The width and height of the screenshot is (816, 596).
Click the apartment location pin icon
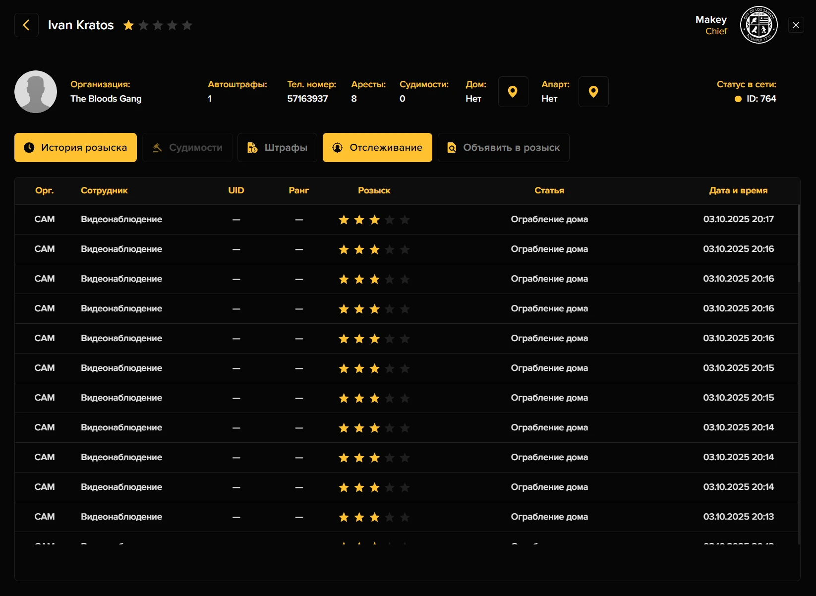(593, 92)
